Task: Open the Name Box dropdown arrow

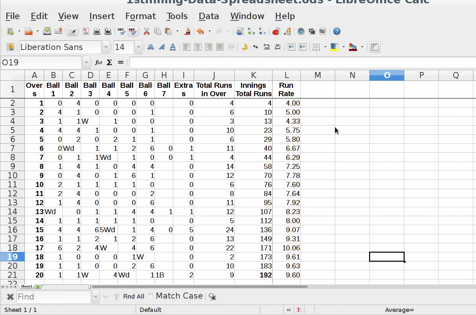Action: (86, 63)
